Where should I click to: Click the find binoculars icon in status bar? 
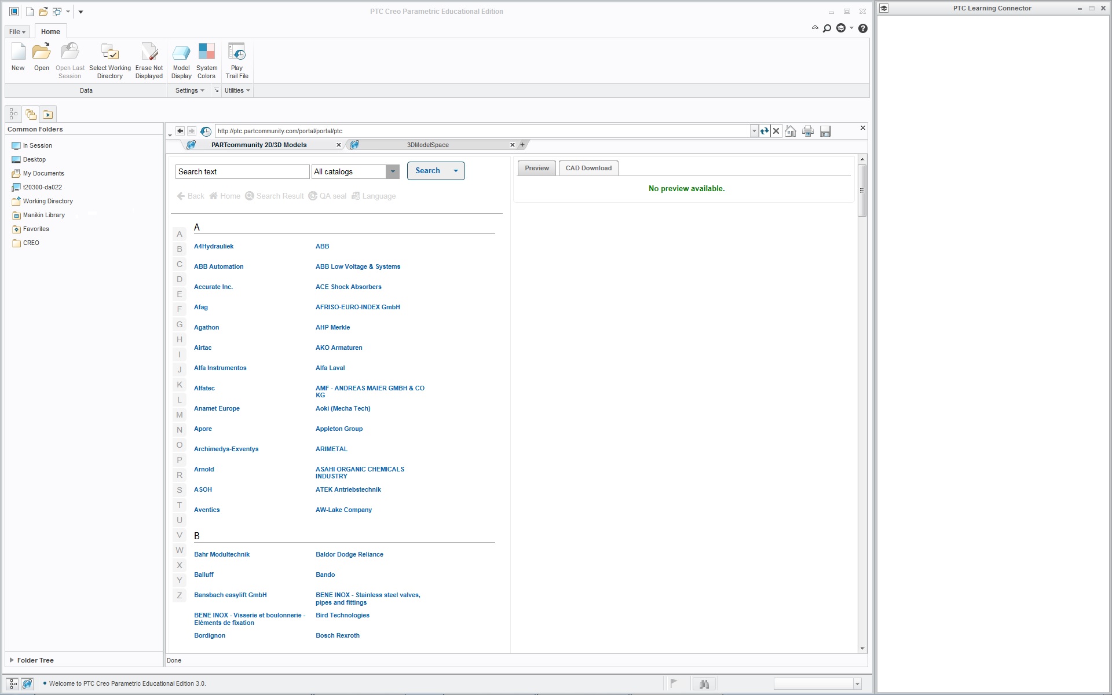click(704, 684)
